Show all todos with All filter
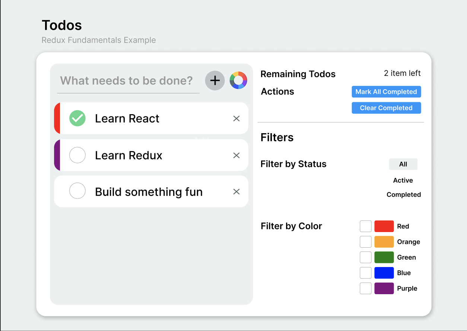The height and width of the screenshot is (331, 467). point(403,164)
